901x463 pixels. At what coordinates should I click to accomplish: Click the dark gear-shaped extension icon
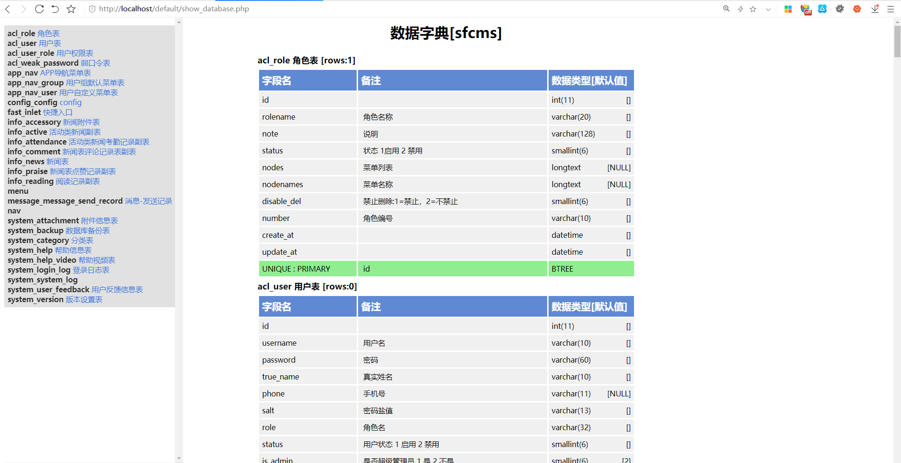coord(840,8)
